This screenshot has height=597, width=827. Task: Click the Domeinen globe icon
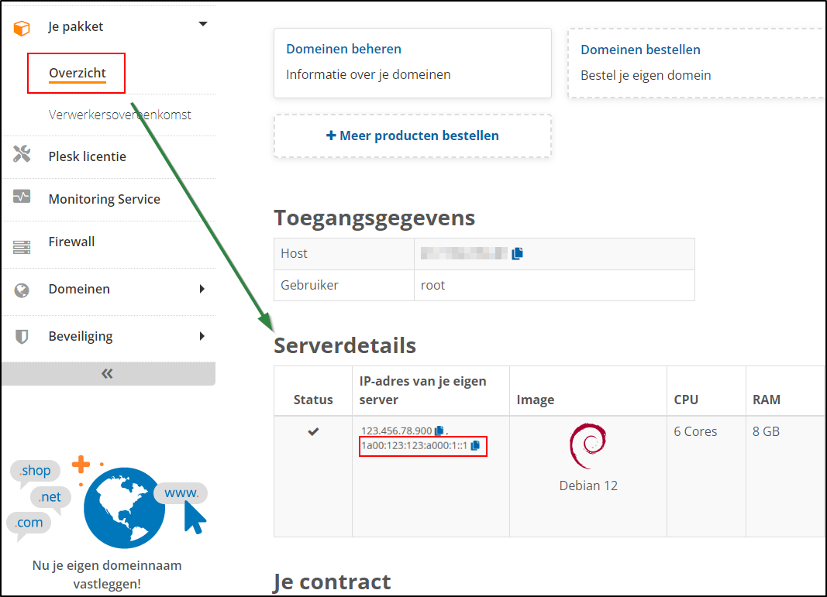tap(20, 288)
